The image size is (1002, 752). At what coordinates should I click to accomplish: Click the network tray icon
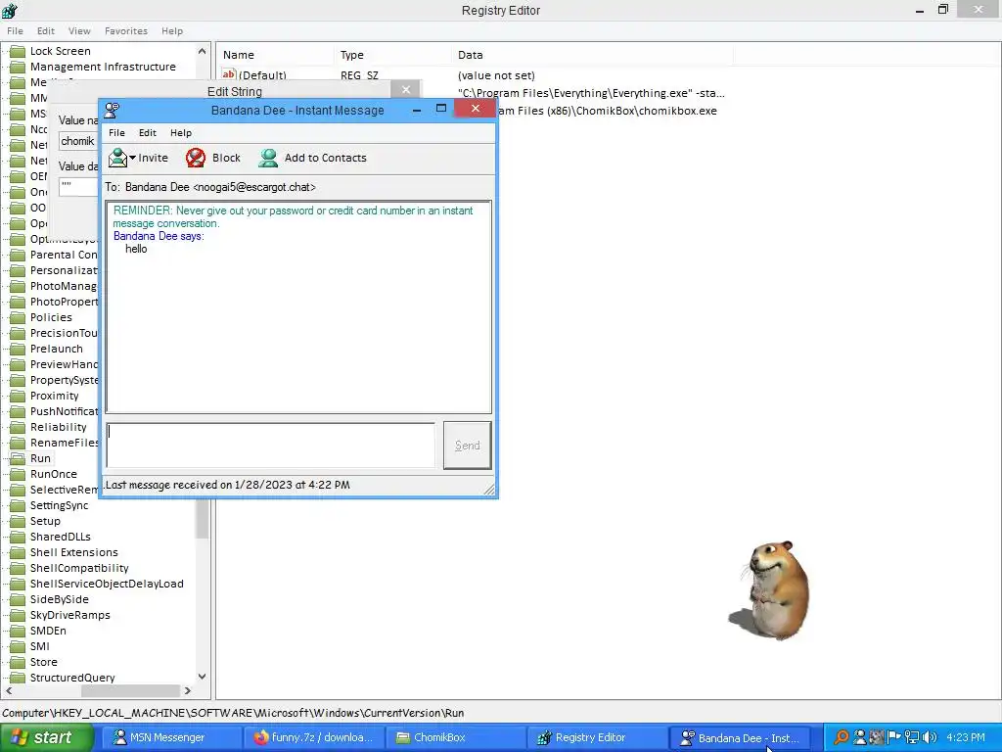point(911,737)
